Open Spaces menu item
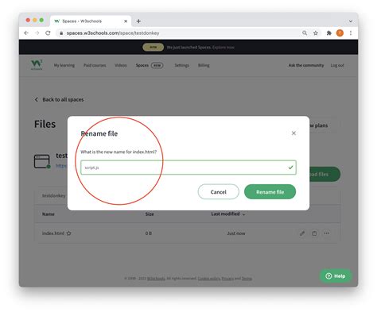The image size is (377, 312). pos(142,65)
